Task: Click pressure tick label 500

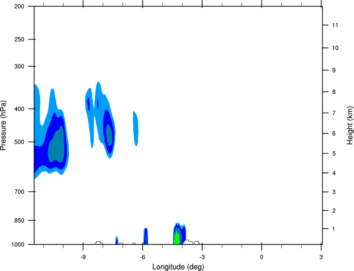Action: pos(19,142)
